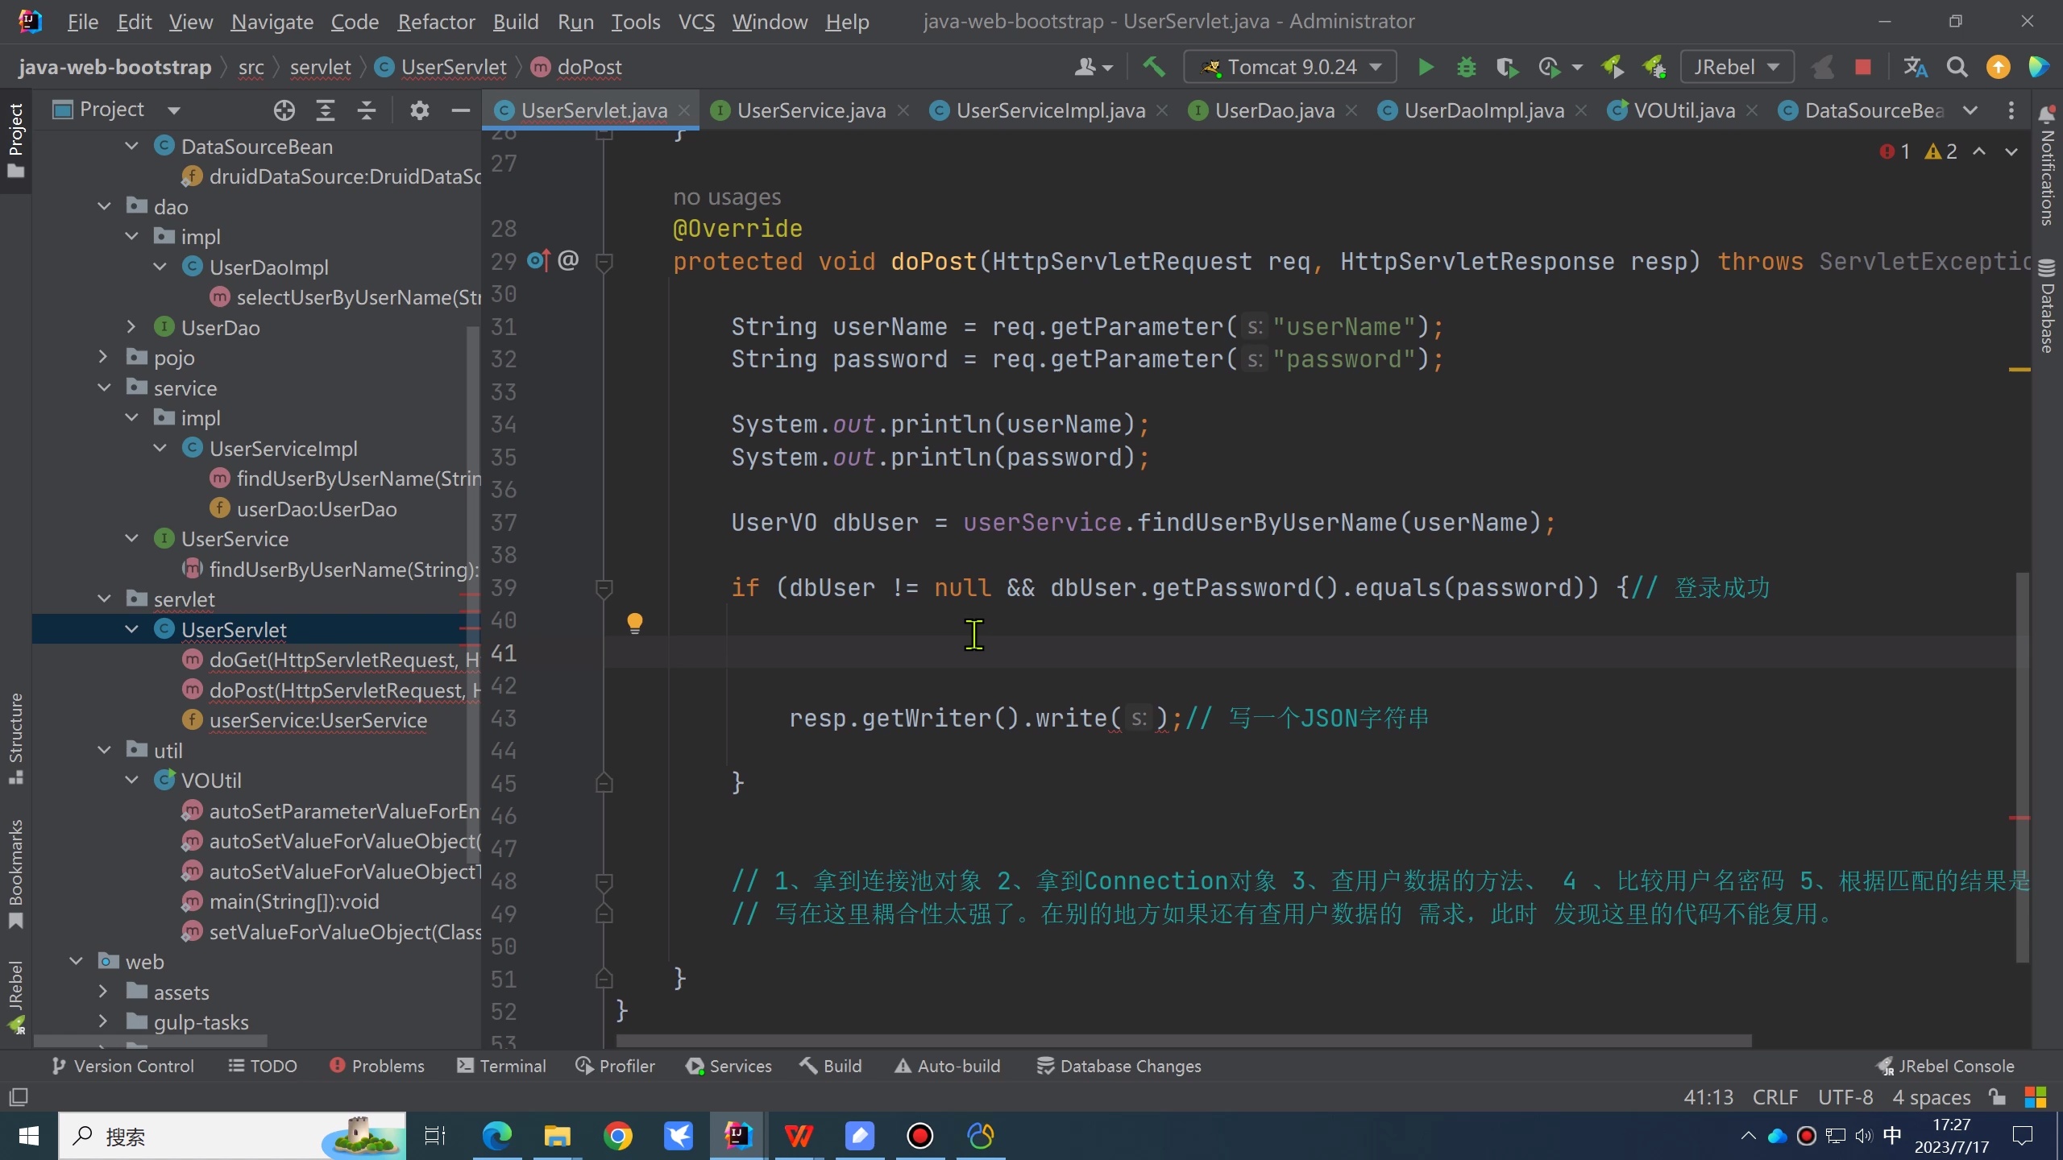Click the Select Opened File target icon
Screen dimensions: 2063x1160
tap(284, 110)
